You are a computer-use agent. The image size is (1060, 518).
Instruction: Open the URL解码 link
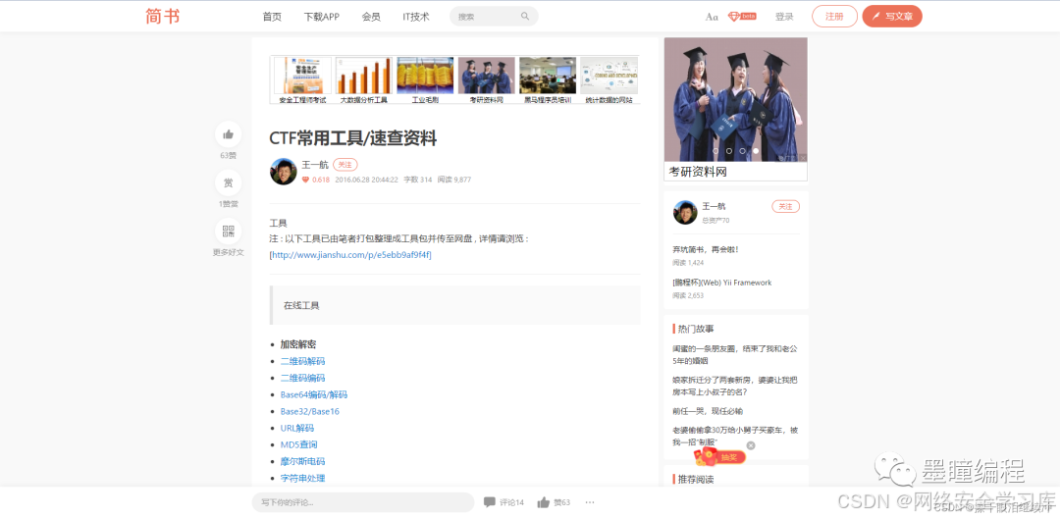point(297,428)
